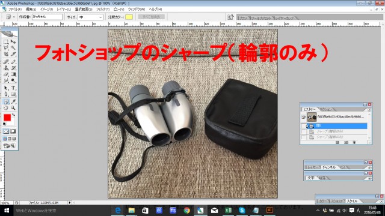Click the 作成者 name input field
The height and width of the screenshot is (216, 385).
(x=47, y=17)
